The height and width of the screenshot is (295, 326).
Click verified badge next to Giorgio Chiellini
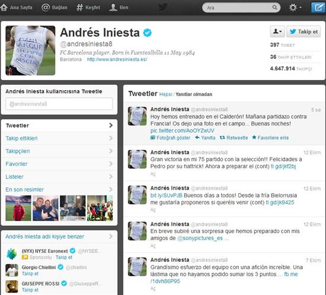(x=60, y=267)
